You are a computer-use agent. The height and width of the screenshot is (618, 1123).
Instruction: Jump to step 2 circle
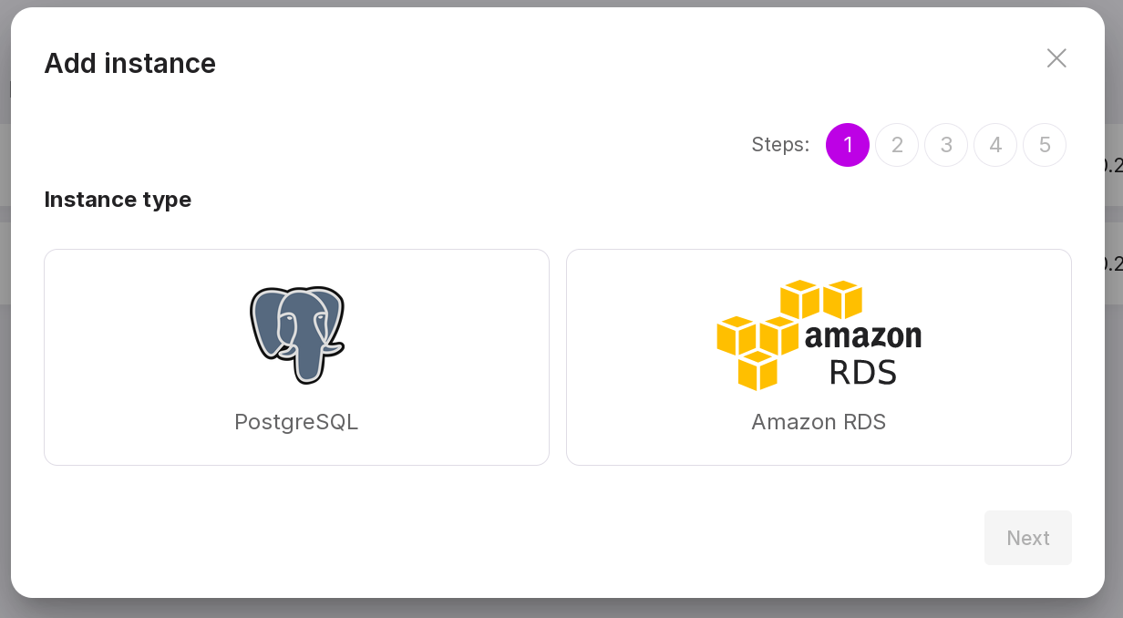897,145
